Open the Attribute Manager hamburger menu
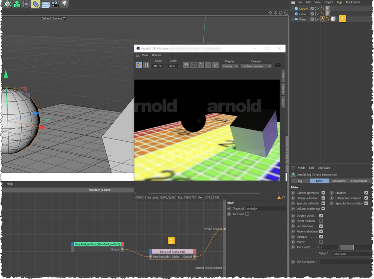Viewport: 374px width, 279px height. coord(293,168)
